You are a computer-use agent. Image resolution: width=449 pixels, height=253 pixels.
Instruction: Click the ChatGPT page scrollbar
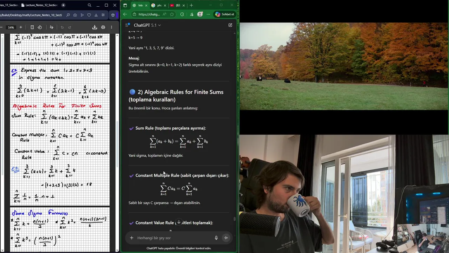[x=234, y=219]
